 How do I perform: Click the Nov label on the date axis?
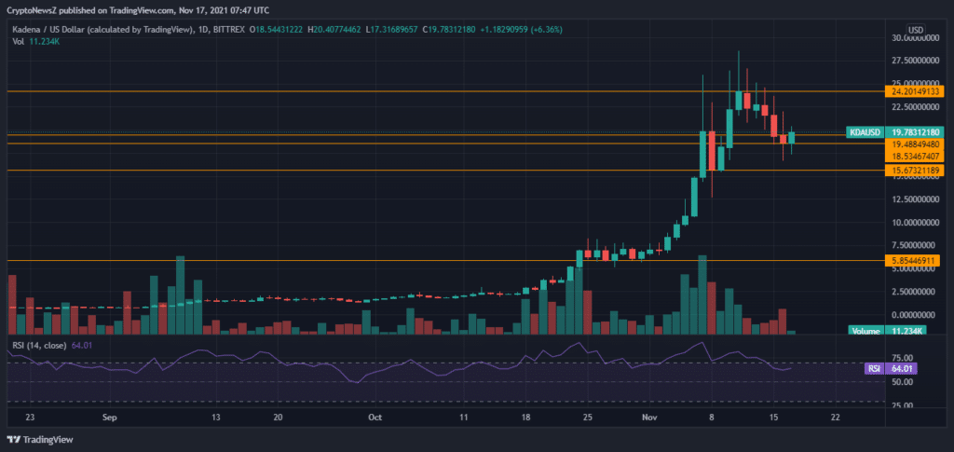649,418
